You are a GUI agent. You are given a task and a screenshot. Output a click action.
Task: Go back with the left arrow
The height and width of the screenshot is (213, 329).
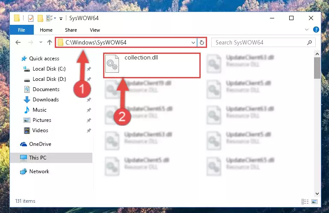[x=18, y=43]
